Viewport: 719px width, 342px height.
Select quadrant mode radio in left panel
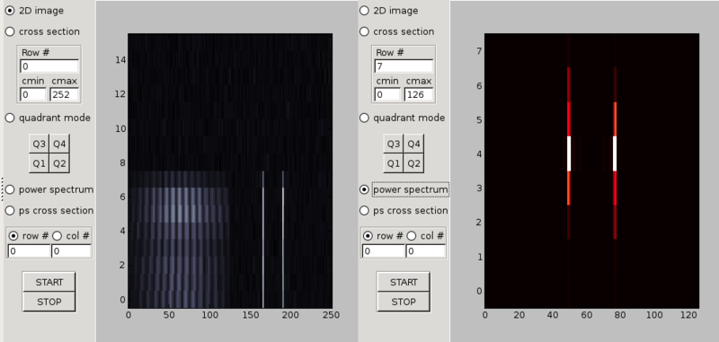(x=10, y=118)
